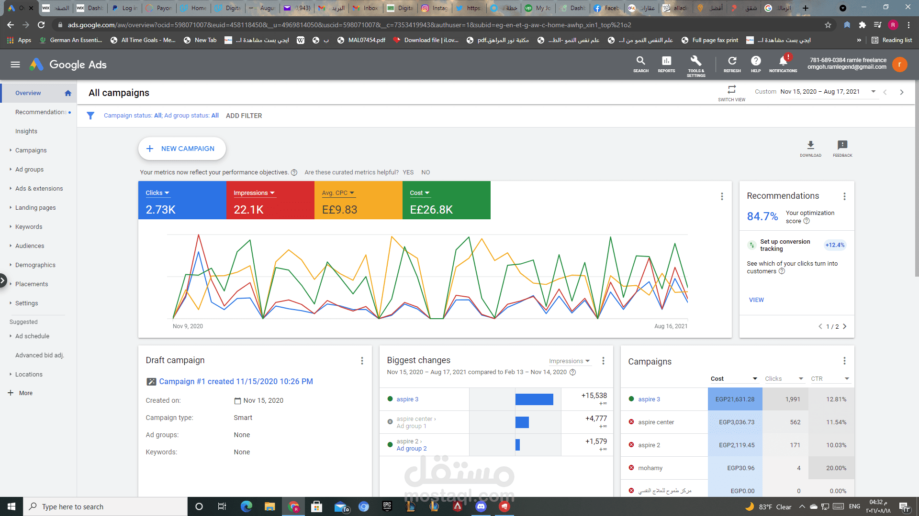The width and height of the screenshot is (919, 516).
Task: Open Chrome extensions puzzle icon
Action: [863, 25]
